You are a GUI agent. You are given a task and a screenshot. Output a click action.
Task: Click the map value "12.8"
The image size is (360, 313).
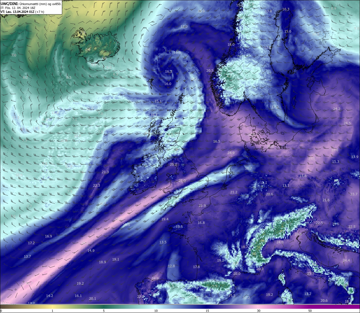point(171,266)
